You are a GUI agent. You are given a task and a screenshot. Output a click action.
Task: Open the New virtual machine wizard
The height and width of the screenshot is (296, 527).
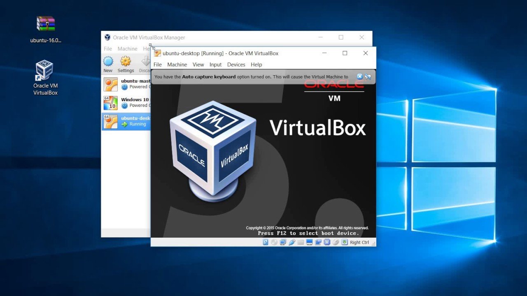tap(108, 64)
